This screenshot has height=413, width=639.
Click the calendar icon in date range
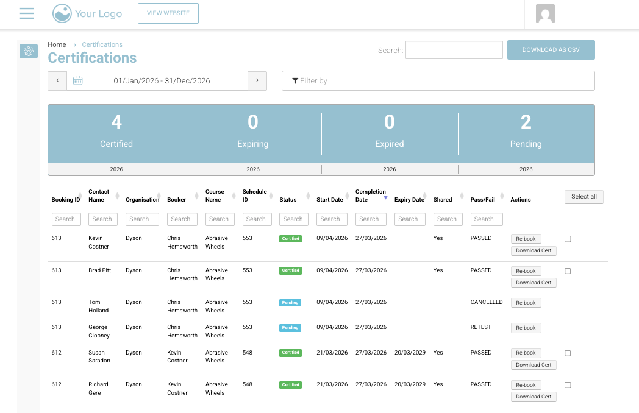pos(78,81)
